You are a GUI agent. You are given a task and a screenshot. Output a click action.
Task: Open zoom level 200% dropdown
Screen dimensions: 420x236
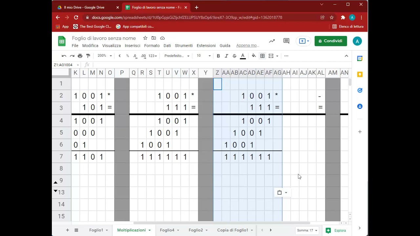105,56
